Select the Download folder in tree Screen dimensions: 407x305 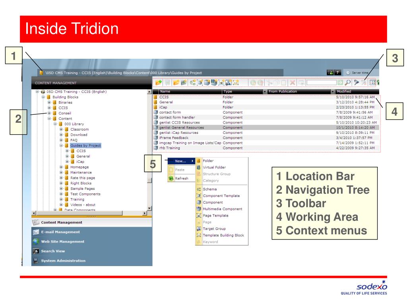(79, 135)
